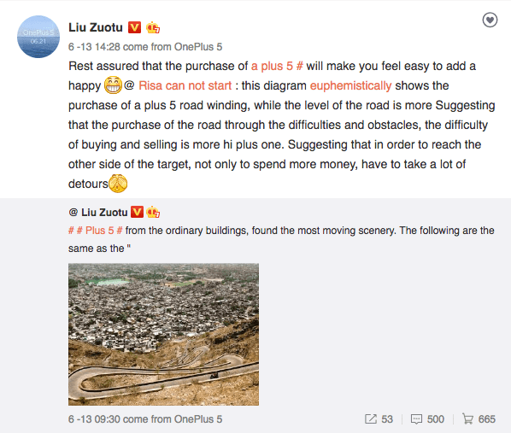511x433 pixels.
Task: Click the grinning emoji after 'happy'
Action: tap(113, 85)
